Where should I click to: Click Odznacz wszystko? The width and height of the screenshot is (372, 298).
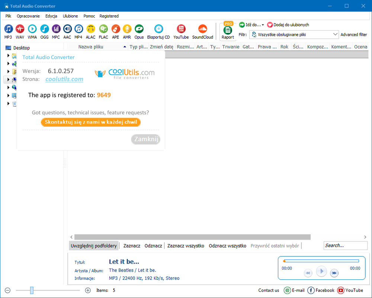coord(228,246)
